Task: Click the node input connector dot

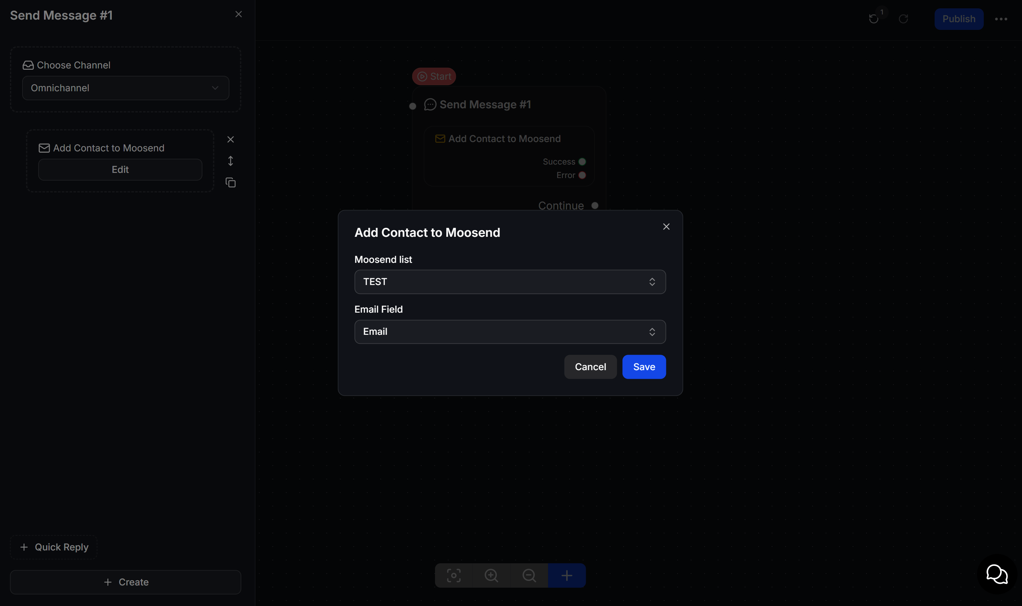Action: (413, 106)
